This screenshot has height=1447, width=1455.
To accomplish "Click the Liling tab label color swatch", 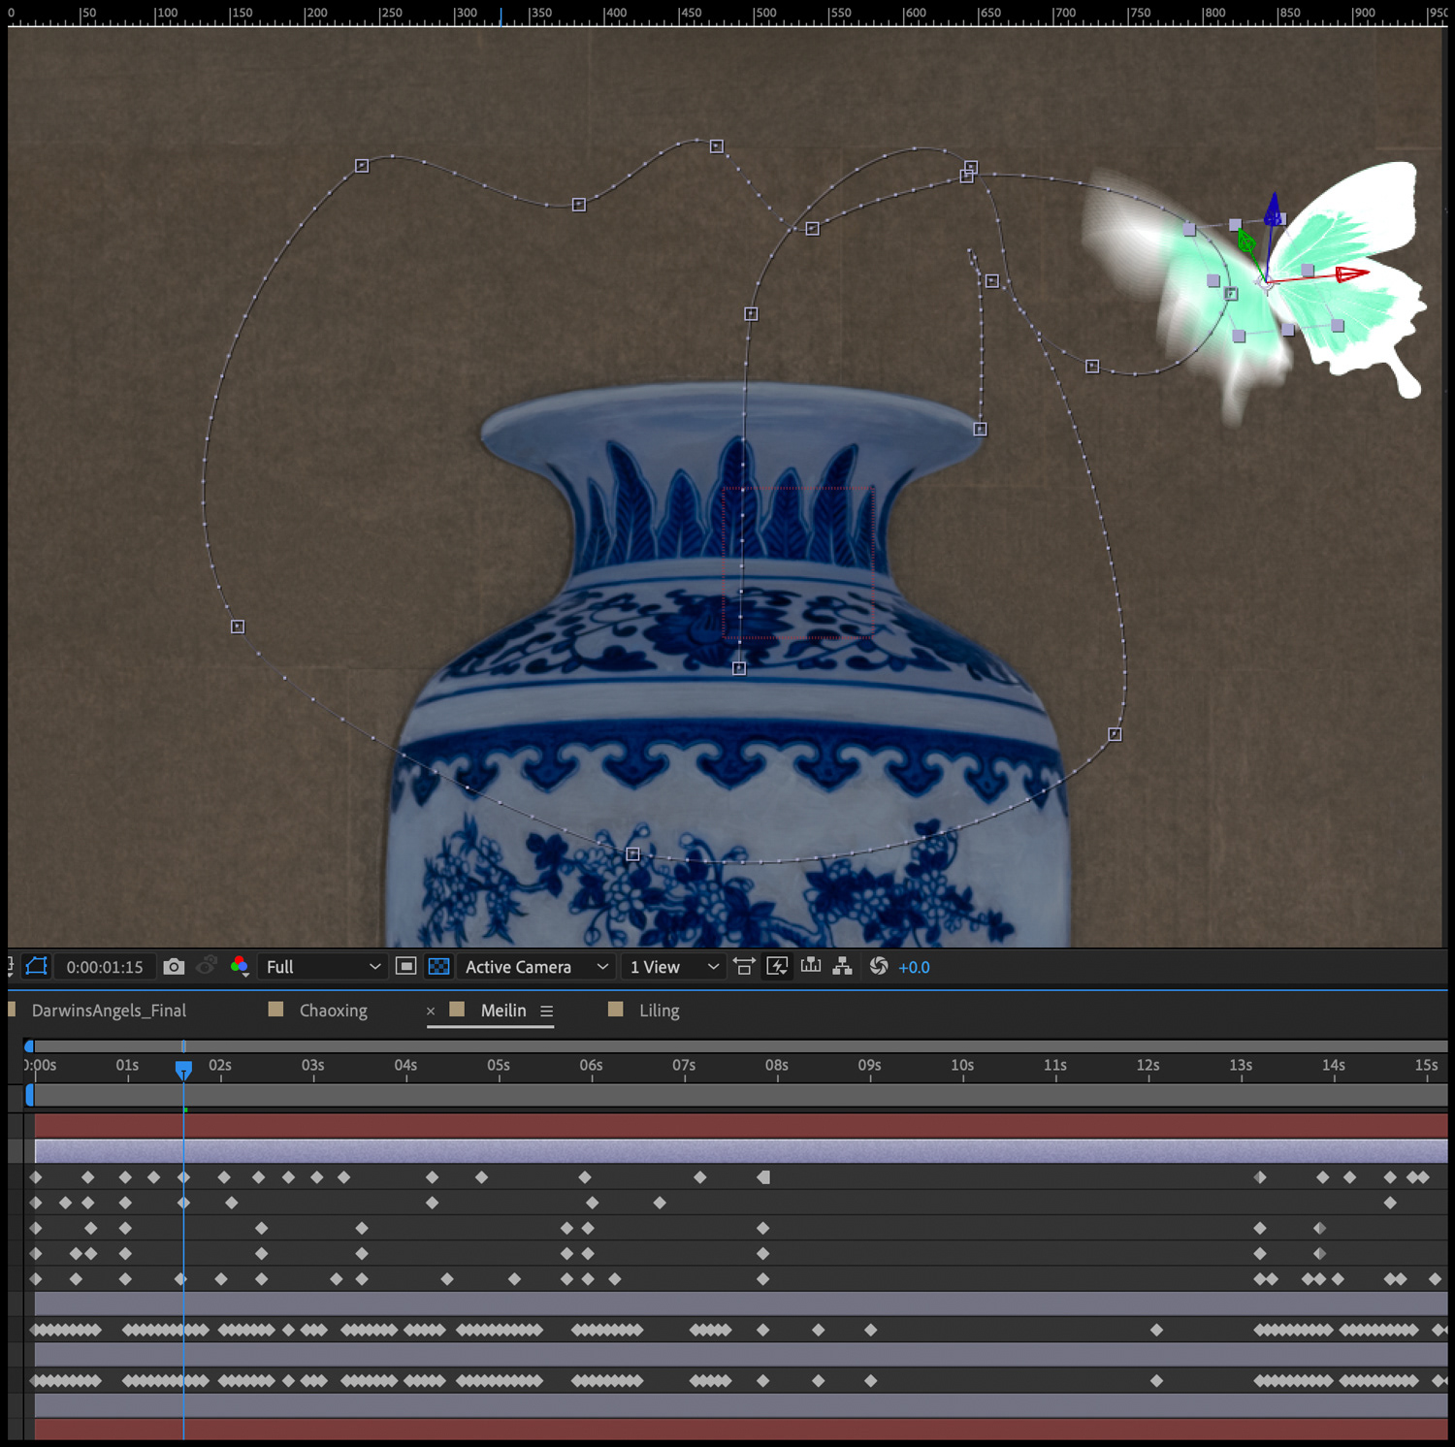I will pyautogui.click(x=615, y=1009).
